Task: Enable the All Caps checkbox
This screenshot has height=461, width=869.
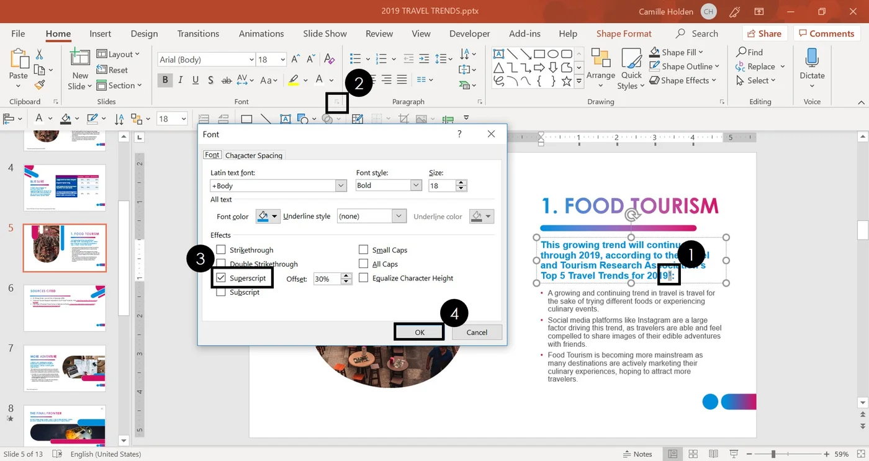Action: coord(363,264)
